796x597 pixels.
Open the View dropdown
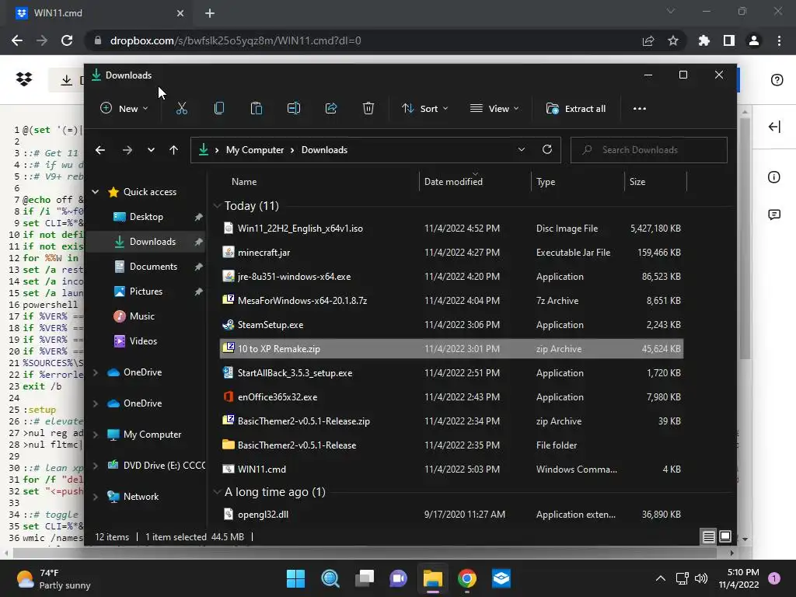click(494, 109)
